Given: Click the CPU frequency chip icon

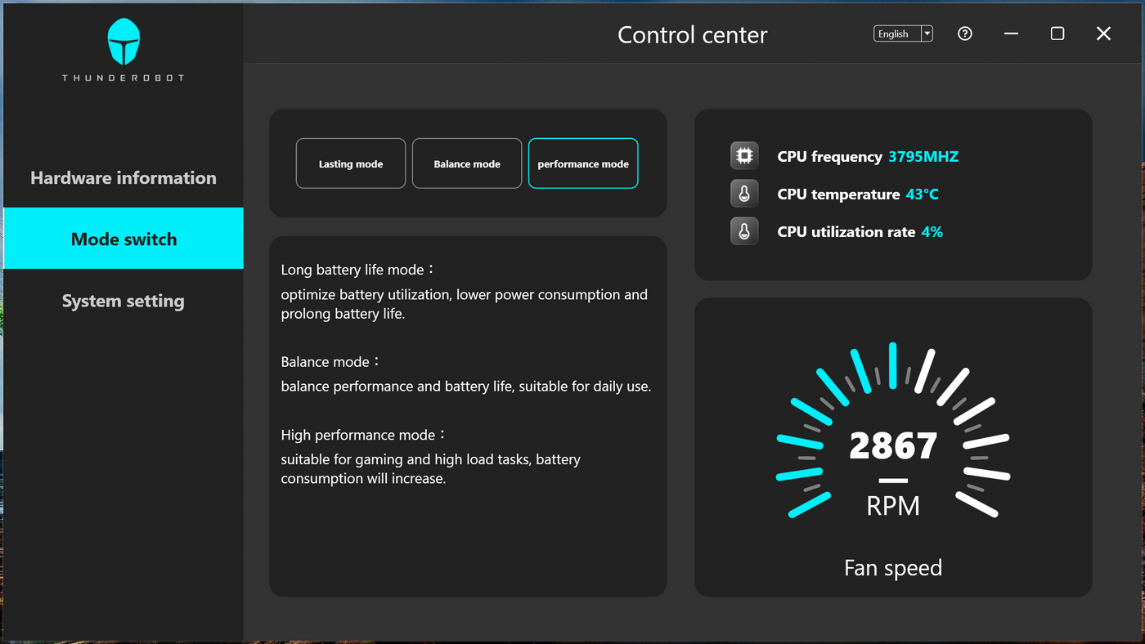Looking at the screenshot, I should pyautogui.click(x=743, y=156).
